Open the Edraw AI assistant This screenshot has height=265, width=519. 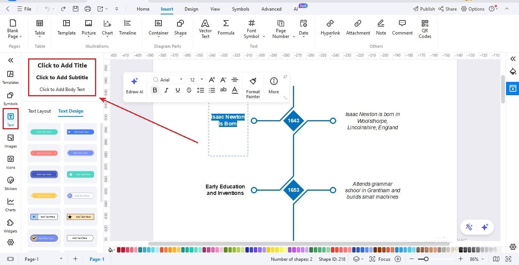point(134,85)
